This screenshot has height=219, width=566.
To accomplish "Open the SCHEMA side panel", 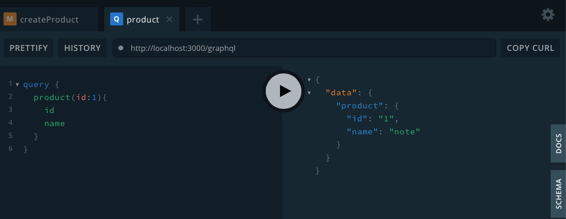I will pos(558,194).
